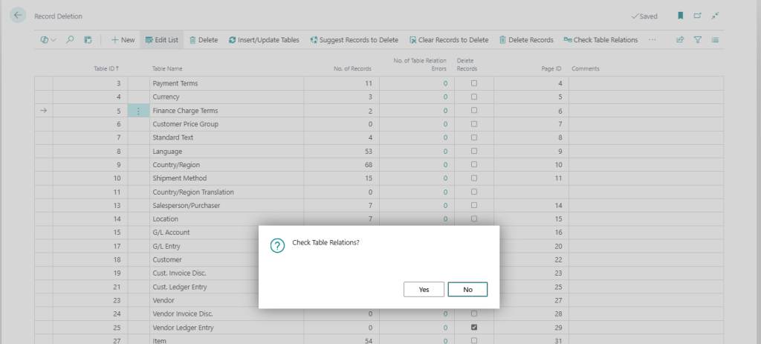Open page in new window icon

697,16
